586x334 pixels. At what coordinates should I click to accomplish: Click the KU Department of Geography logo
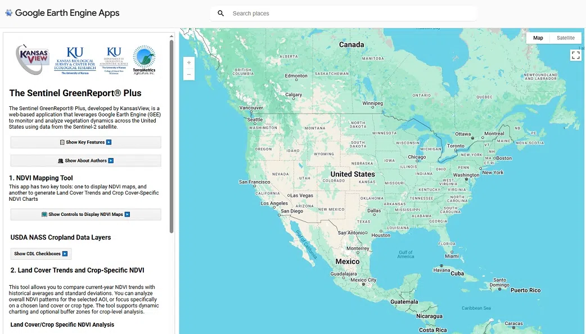(114, 61)
